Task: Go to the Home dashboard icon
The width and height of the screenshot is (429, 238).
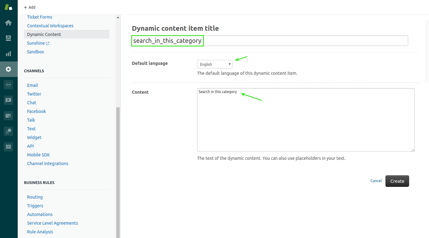Action: [8, 23]
